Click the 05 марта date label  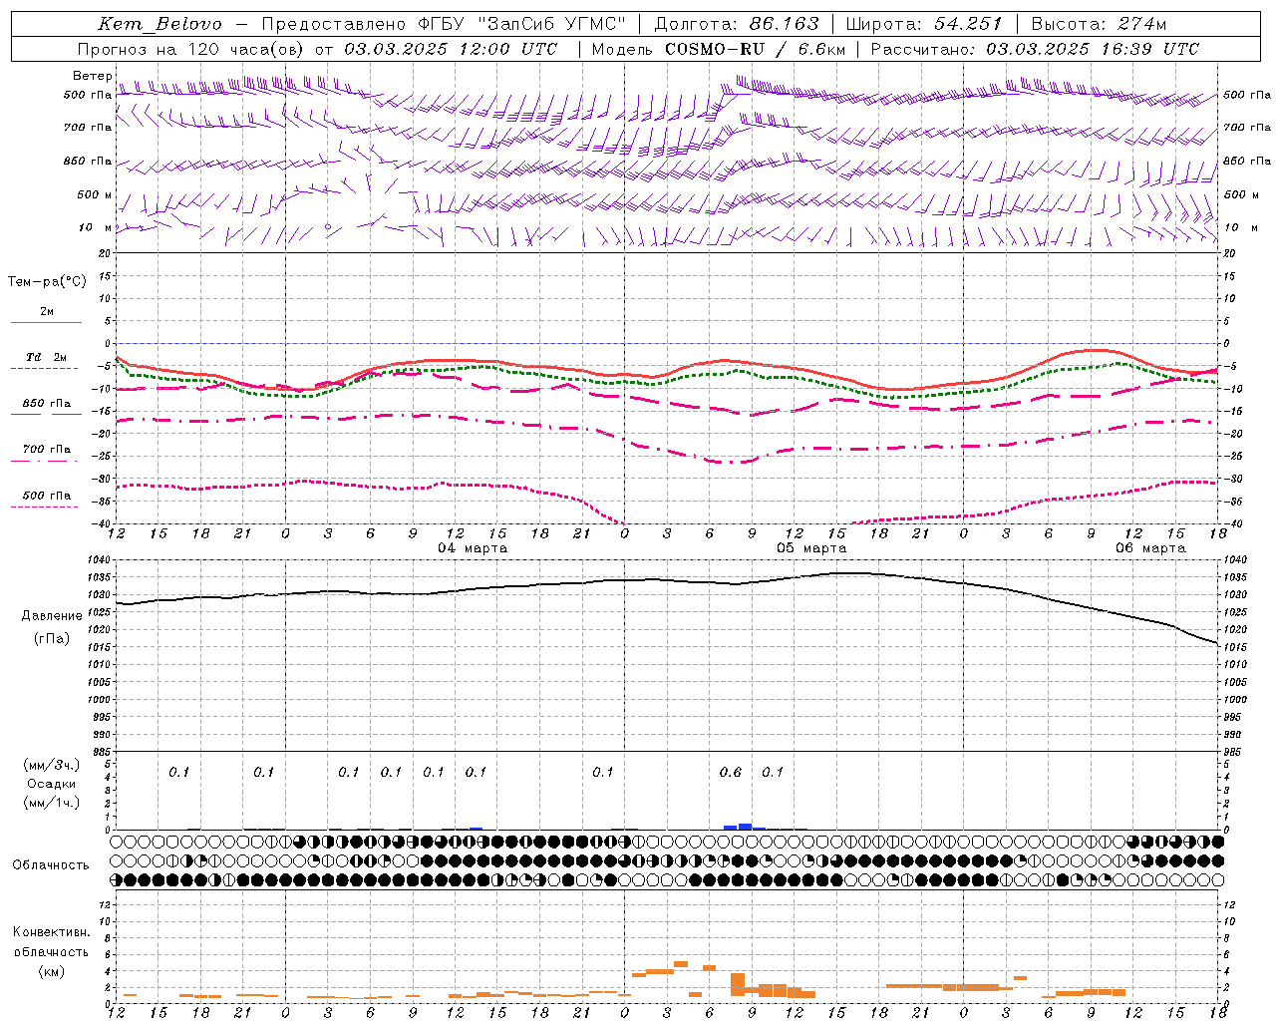pyautogui.click(x=811, y=548)
